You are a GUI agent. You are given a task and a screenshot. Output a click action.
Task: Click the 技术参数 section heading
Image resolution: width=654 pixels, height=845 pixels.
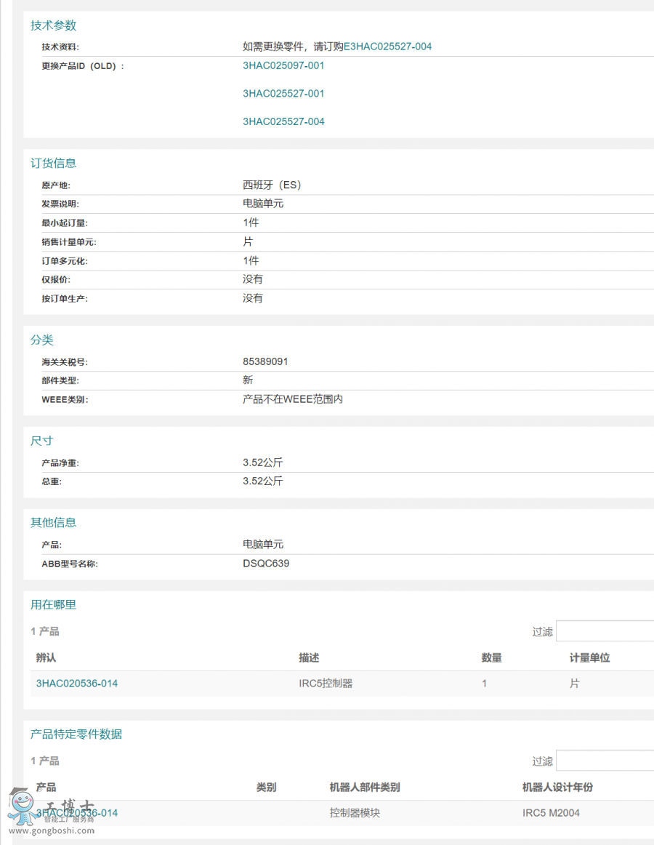pyautogui.click(x=53, y=25)
